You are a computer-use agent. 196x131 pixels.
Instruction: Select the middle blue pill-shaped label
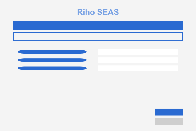pos(52,60)
